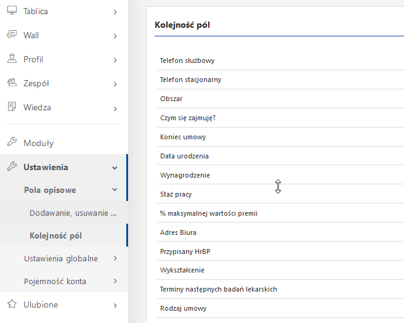The height and width of the screenshot is (323, 404).
Task: Expand Ustawienia globalne with its chevron
Action: pos(115,258)
